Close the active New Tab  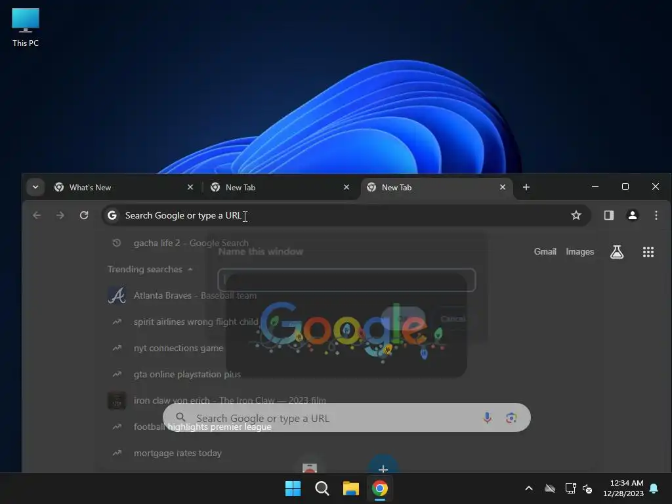pyautogui.click(x=503, y=187)
